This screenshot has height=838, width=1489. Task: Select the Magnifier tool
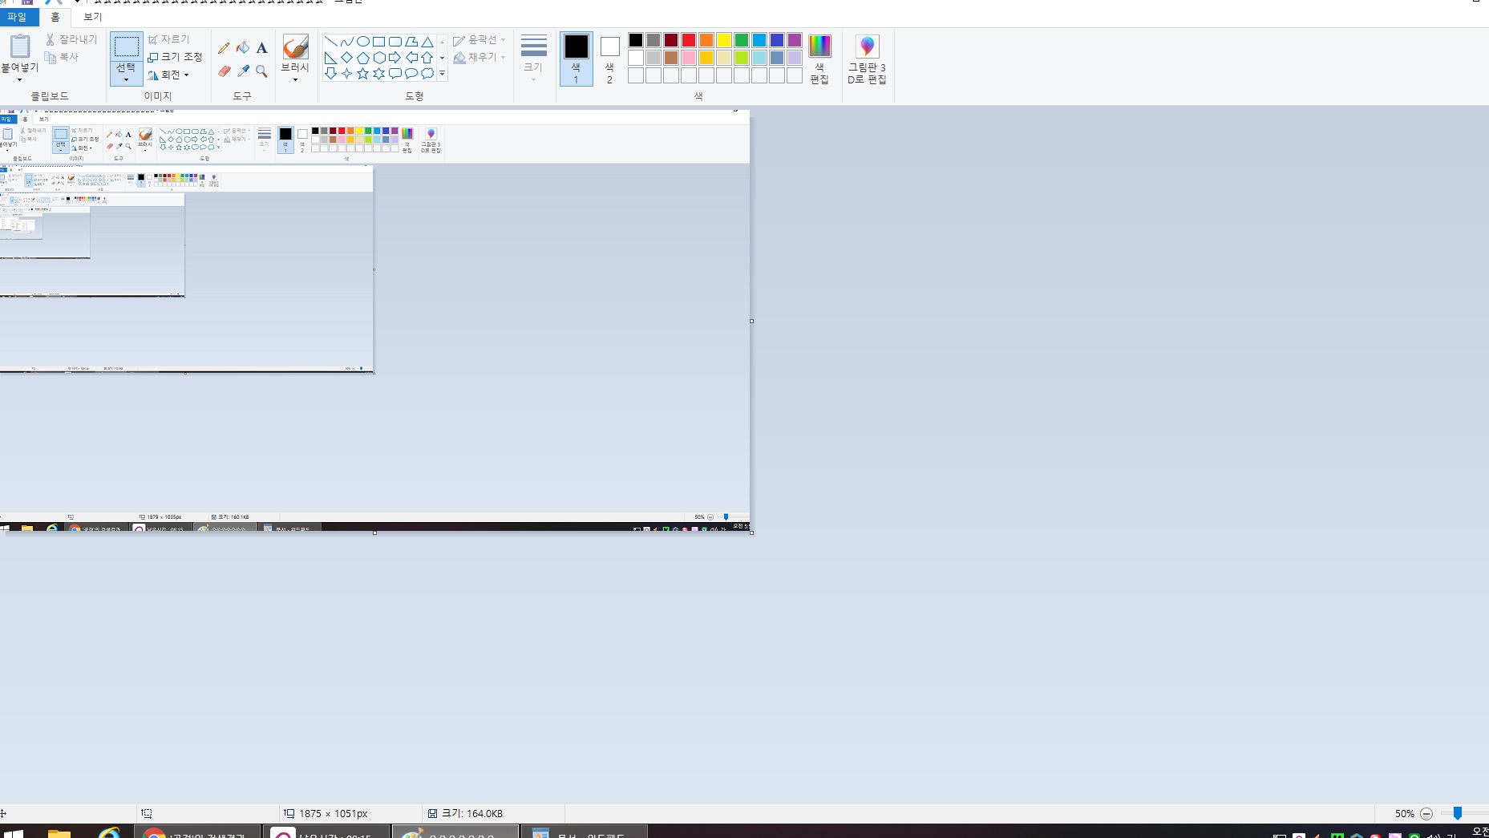tap(261, 71)
